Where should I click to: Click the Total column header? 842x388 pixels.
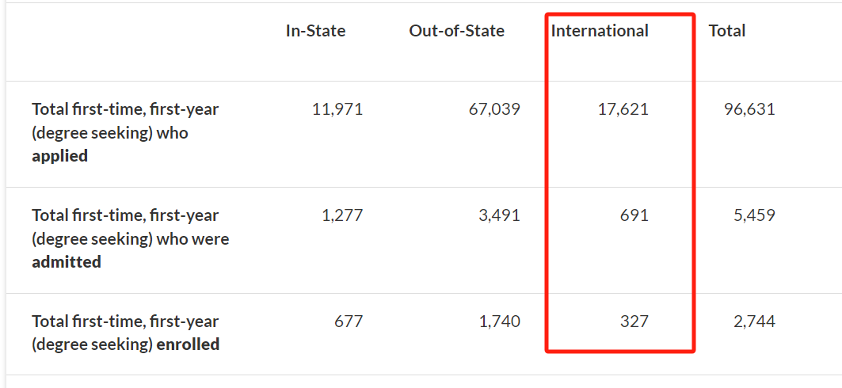coord(727,31)
